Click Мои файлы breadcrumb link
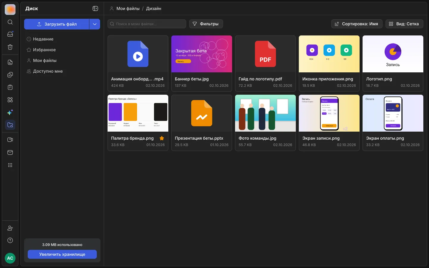This screenshot has width=429, height=268. tap(128, 9)
